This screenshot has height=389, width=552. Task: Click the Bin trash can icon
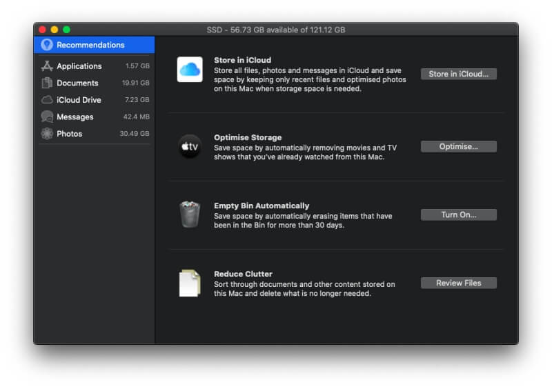coord(190,215)
